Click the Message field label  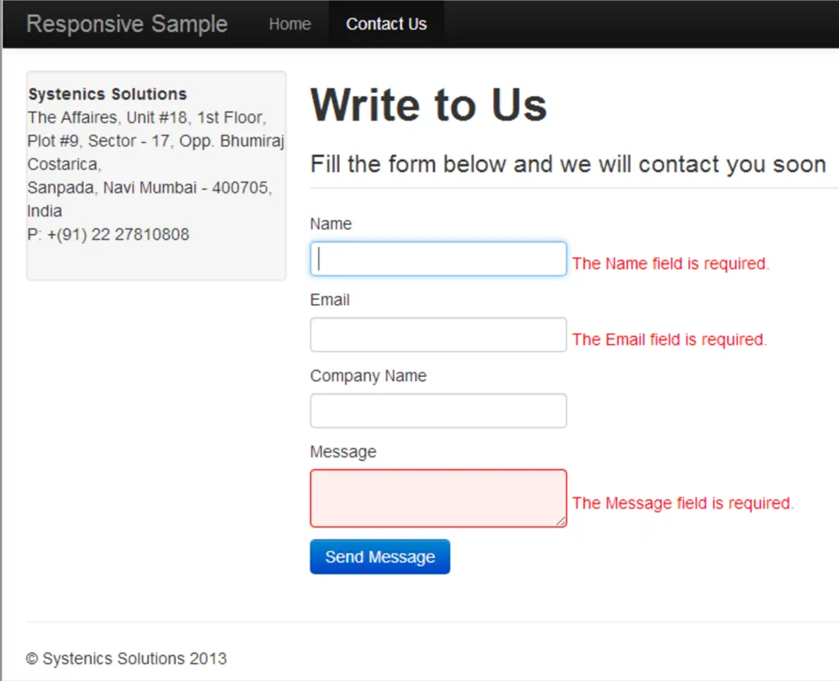pos(343,452)
